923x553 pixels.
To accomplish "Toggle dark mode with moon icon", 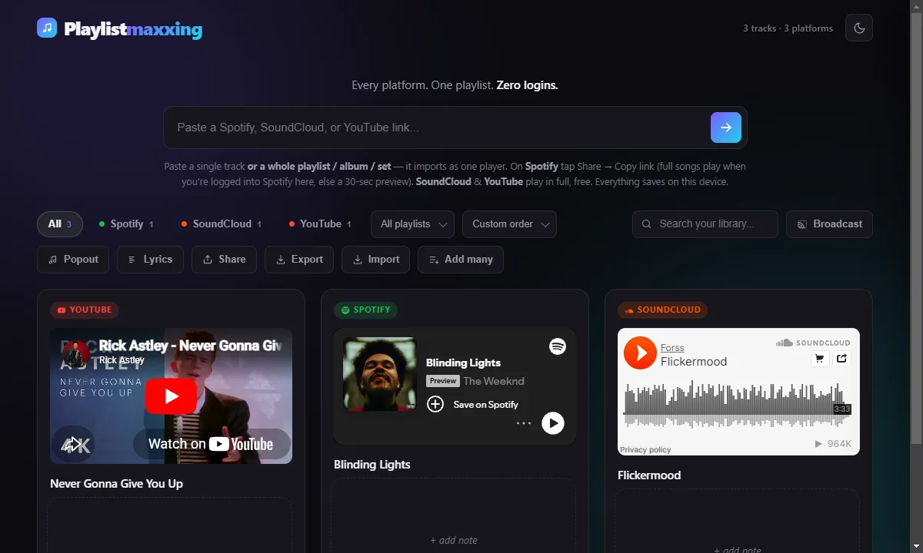I will [x=859, y=28].
